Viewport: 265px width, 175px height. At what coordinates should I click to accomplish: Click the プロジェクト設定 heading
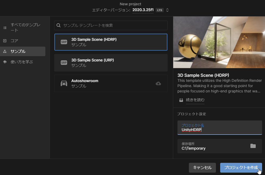192,114
